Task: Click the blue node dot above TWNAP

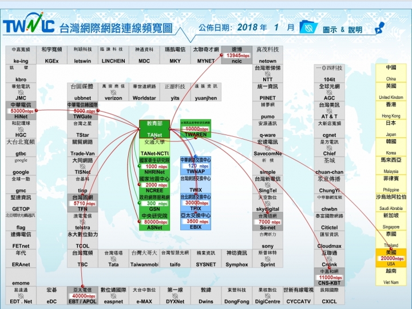Action: 196,157
